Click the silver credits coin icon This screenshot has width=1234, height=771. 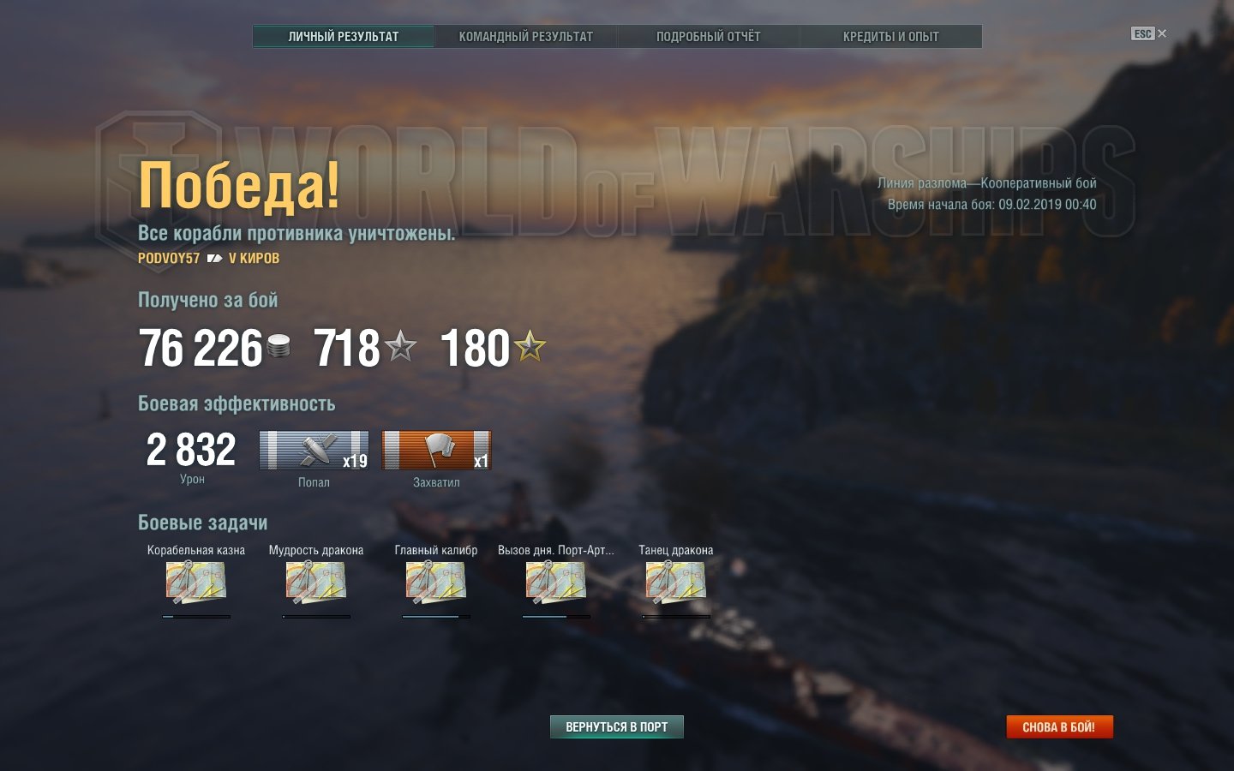[x=279, y=347]
